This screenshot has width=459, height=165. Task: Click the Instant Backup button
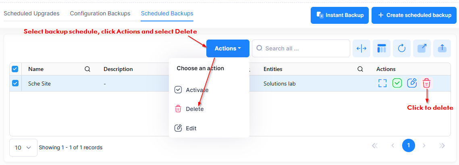340,15
